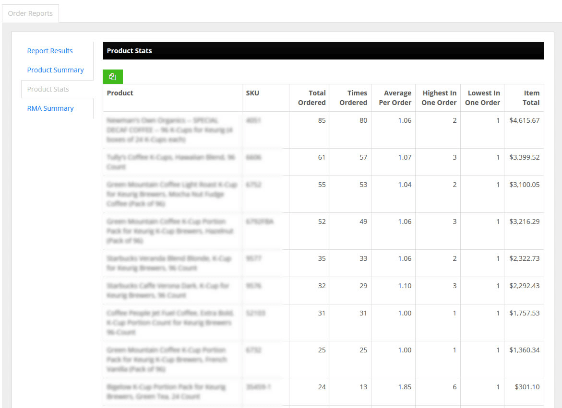Click the green copy/export icon button
Screen dimensions: 562x408
(112, 77)
